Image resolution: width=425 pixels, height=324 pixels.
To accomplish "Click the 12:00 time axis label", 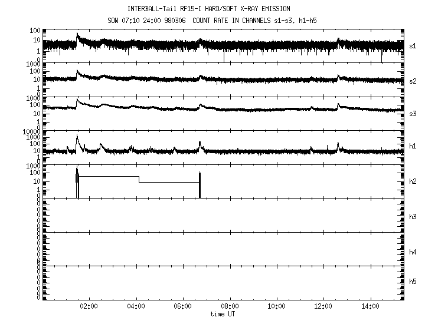I will pyautogui.click(x=323, y=307).
